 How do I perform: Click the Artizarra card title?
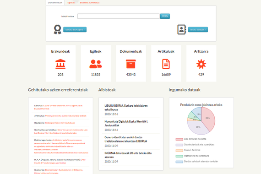click(x=201, y=51)
